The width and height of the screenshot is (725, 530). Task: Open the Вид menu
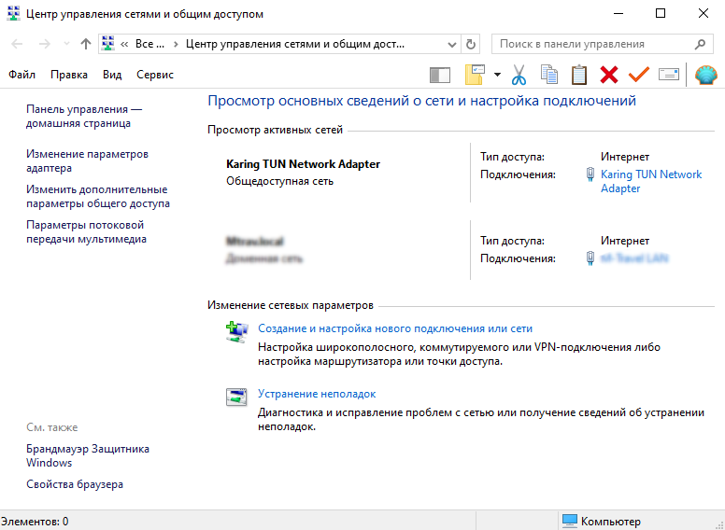[112, 75]
